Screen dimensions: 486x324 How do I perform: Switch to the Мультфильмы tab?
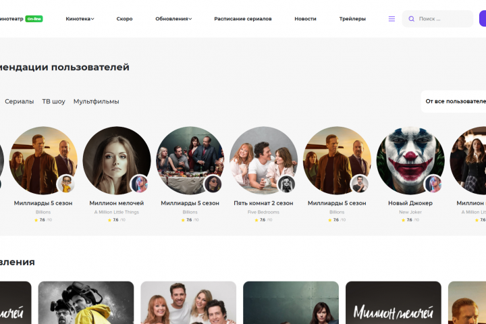point(96,101)
